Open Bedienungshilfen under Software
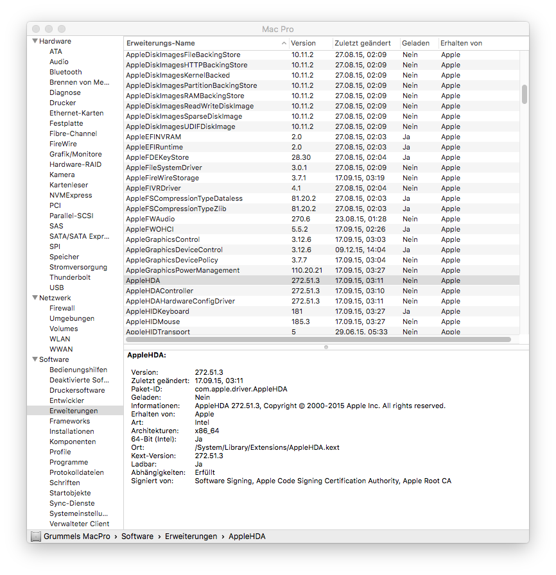Screen dimensions: 556x575 point(78,370)
